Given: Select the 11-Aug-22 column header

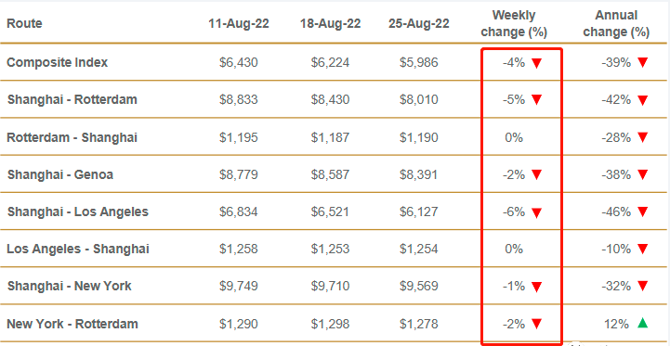Looking at the screenshot, I should coord(239,23).
